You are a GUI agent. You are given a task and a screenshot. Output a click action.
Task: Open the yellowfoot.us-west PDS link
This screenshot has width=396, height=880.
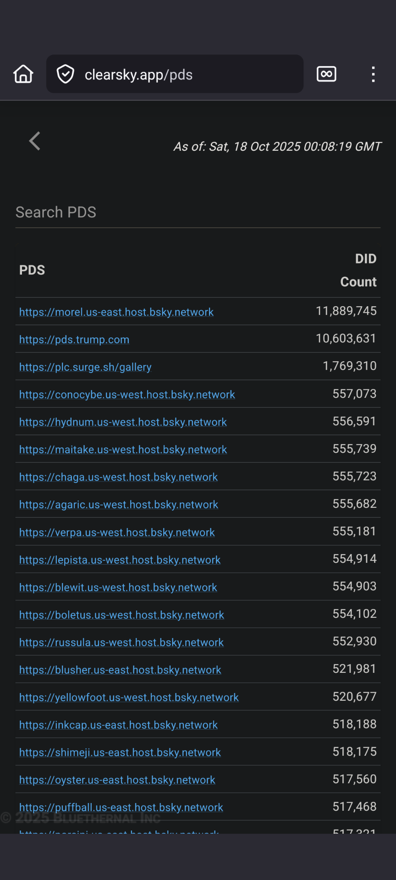click(129, 698)
